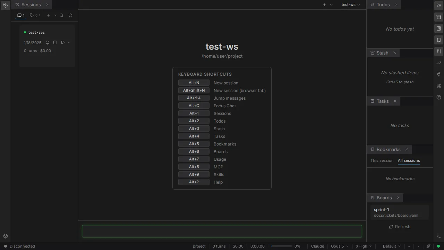
Task: Click the Stash archive icon in right sidebar
Action: (x=439, y=17)
